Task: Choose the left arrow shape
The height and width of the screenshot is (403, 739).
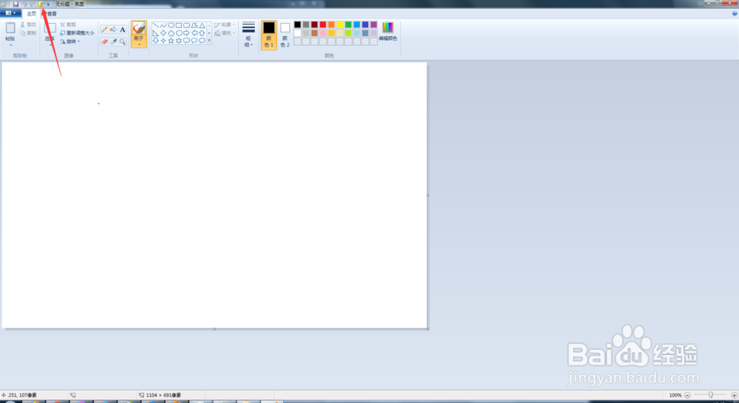Action: (194, 33)
